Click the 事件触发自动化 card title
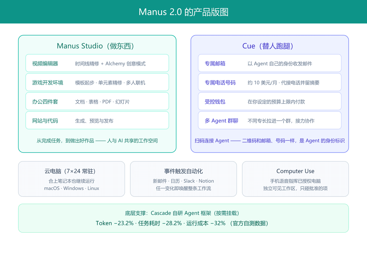 point(183,171)
